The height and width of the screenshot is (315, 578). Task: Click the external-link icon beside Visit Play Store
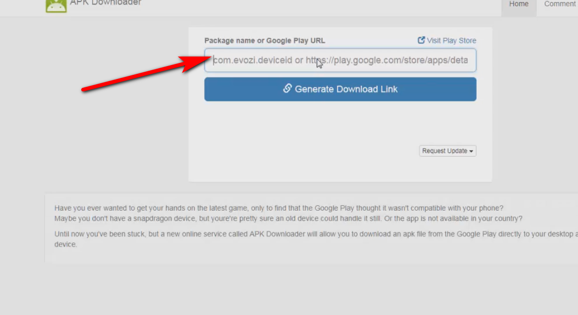tap(421, 40)
